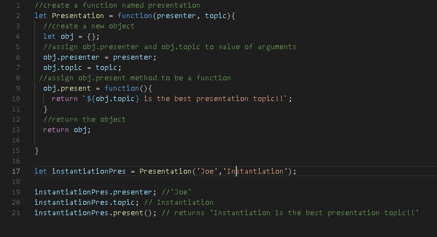Viewport: 437px width, 237px height.
Task: Click the 'obj.topic' assignment on line 7
Action: click(x=62, y=68)
